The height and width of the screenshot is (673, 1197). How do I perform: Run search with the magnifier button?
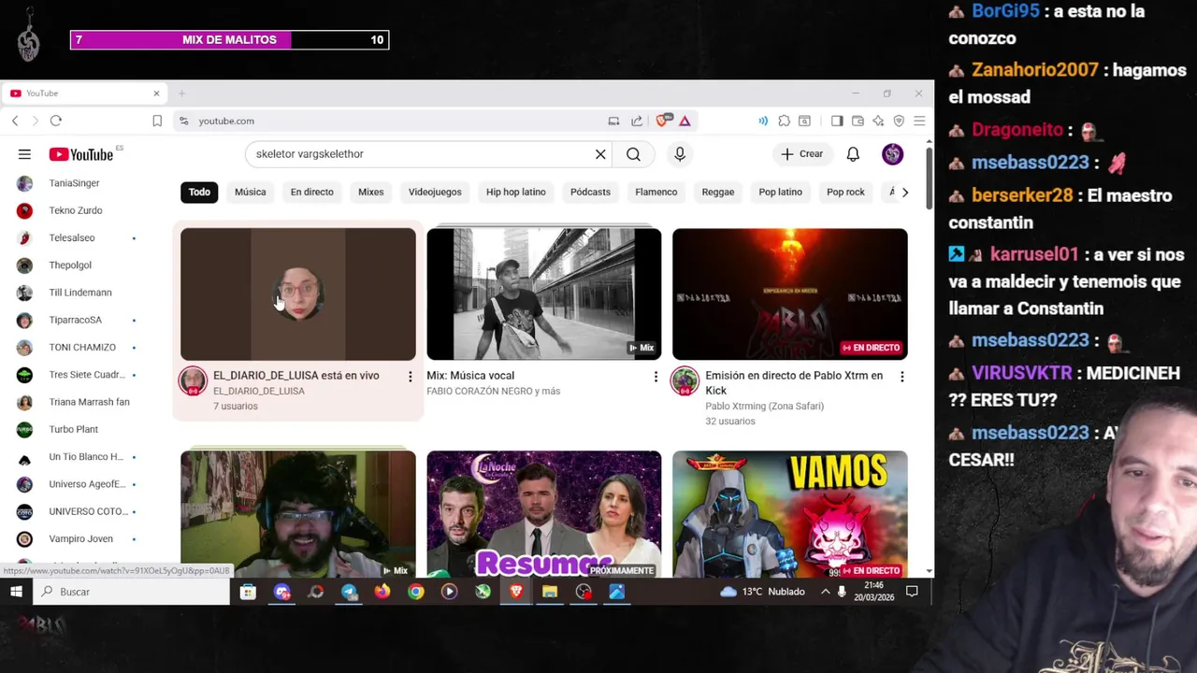coord(633,154)
